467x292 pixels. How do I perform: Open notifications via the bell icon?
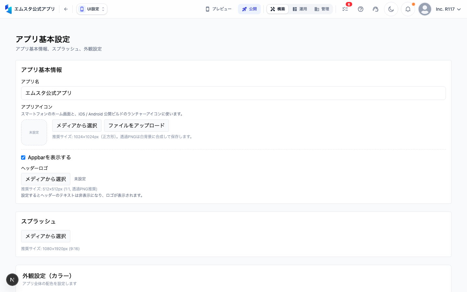(408, 9)
